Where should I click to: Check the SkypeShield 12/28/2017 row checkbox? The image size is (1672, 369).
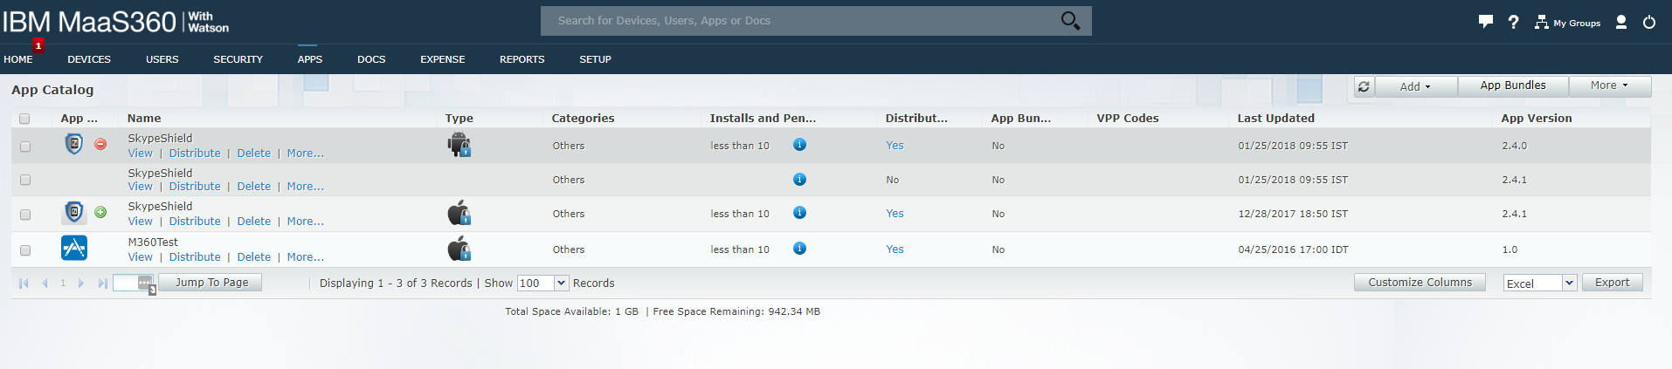25,215
